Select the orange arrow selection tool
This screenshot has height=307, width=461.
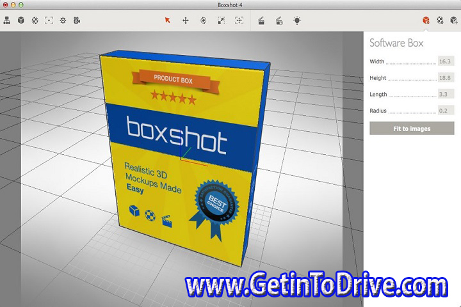168,20
